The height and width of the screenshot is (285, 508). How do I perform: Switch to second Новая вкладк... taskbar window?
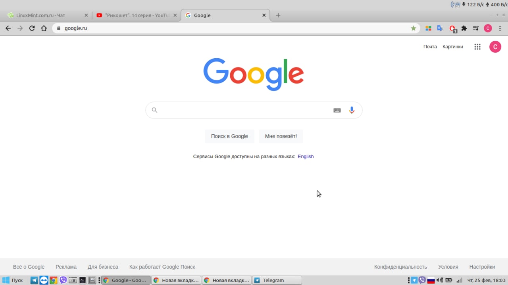click(x=227, y=280)
